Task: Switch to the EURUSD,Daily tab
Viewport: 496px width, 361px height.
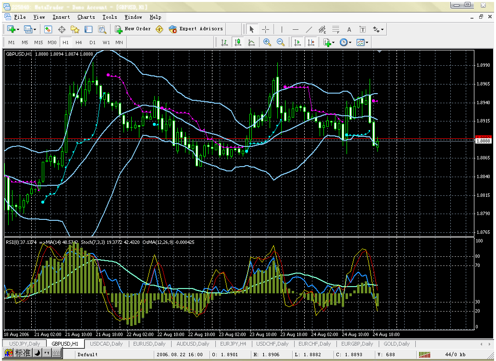Action: [149, 344]
